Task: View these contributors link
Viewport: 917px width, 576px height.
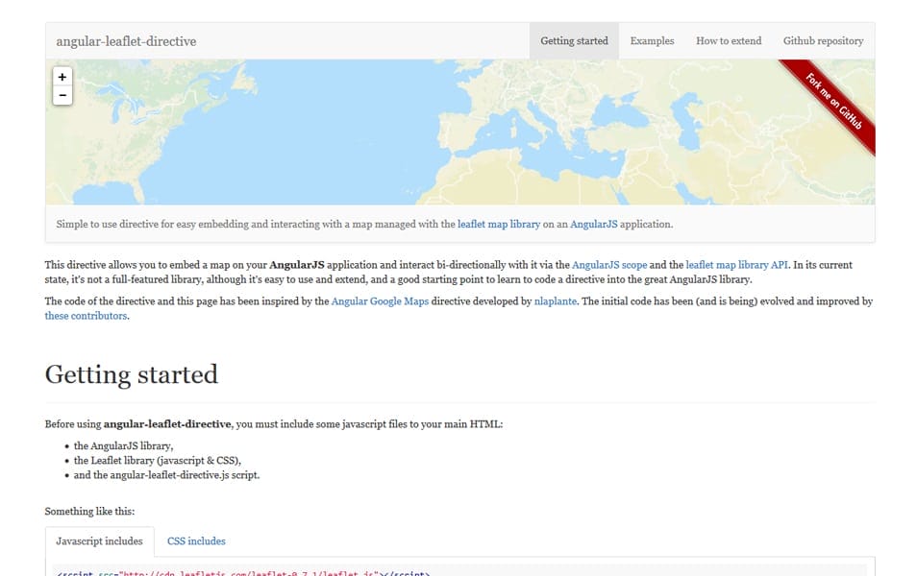Action: point(86,316)
